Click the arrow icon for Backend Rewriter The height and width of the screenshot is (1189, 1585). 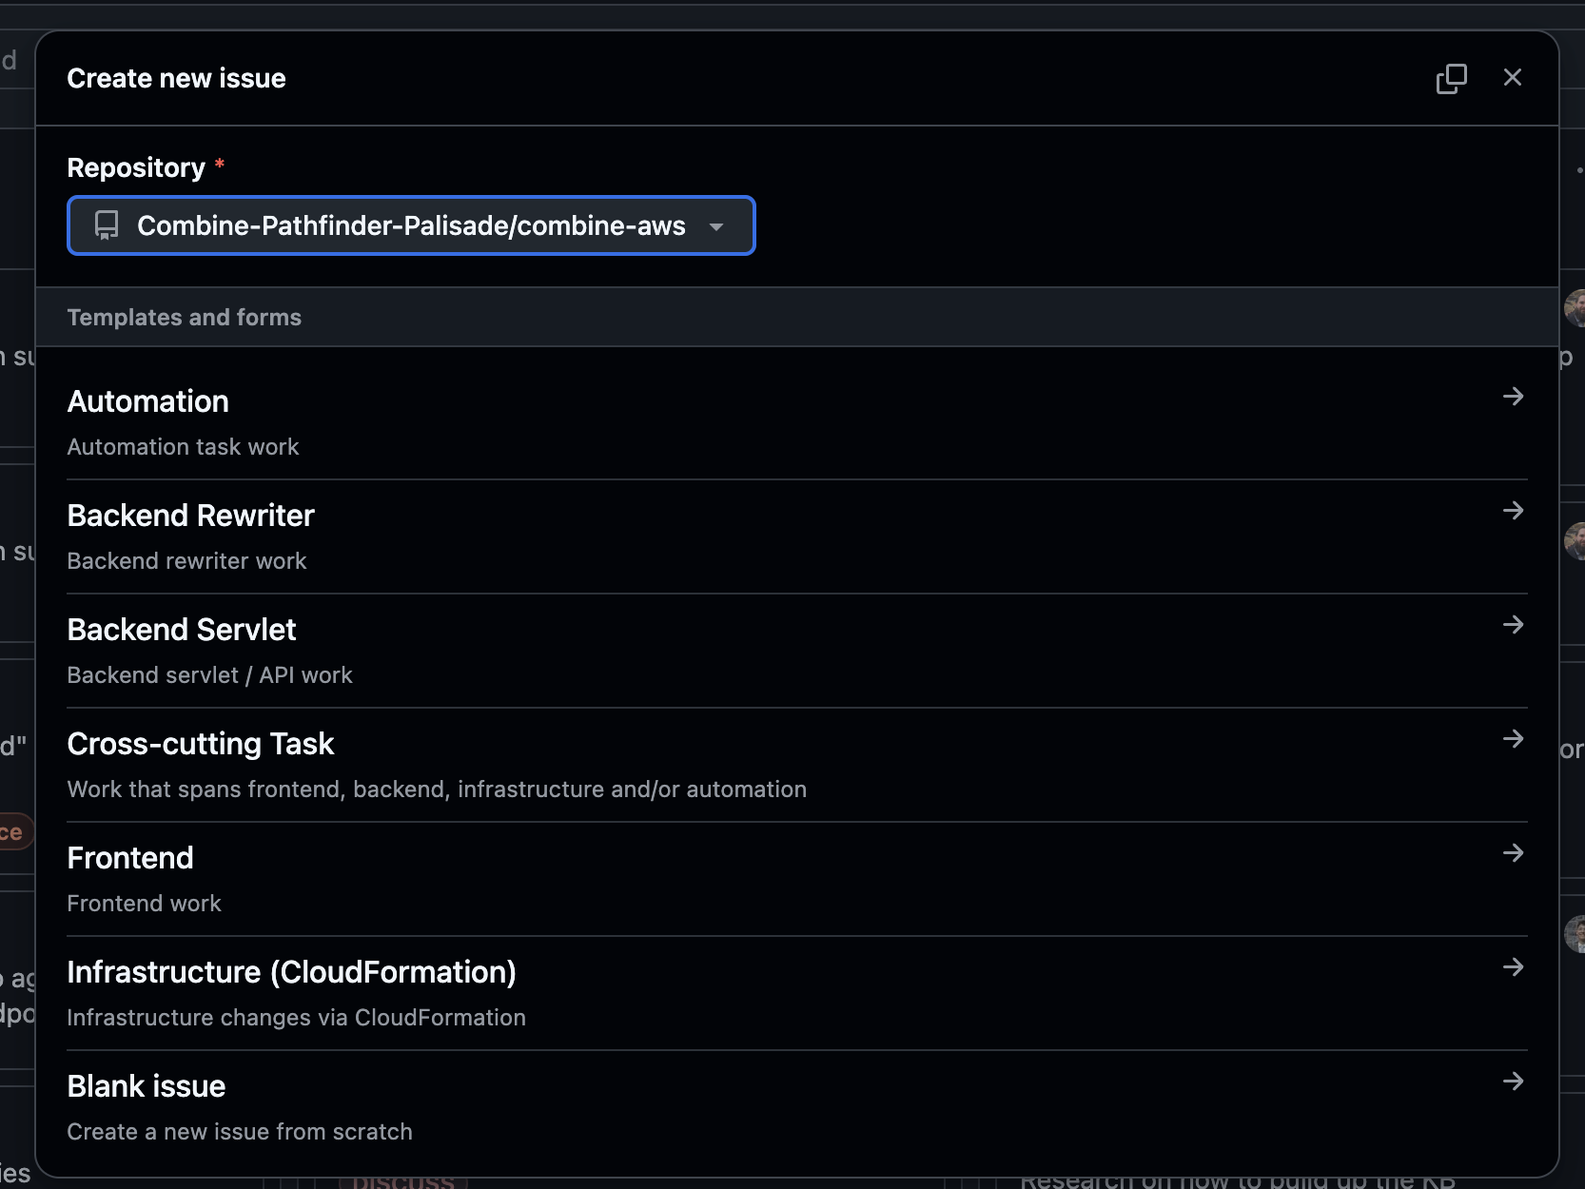point(1513,511)
